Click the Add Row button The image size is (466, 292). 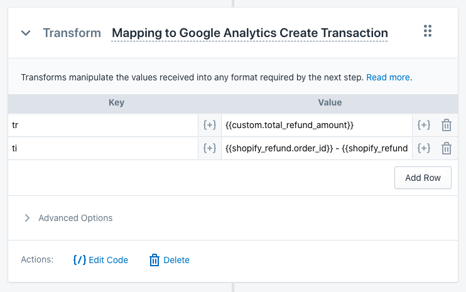[x=423, y=178]
